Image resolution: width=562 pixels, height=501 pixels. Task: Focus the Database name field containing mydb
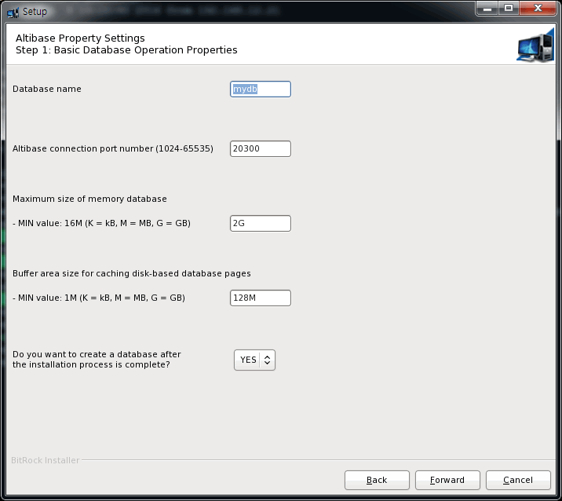(x=261, y=90)
